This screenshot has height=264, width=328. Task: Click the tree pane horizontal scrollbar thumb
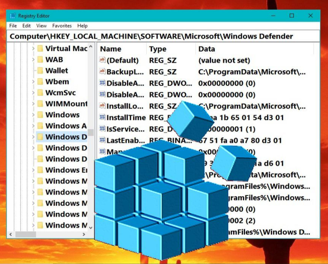26,234
